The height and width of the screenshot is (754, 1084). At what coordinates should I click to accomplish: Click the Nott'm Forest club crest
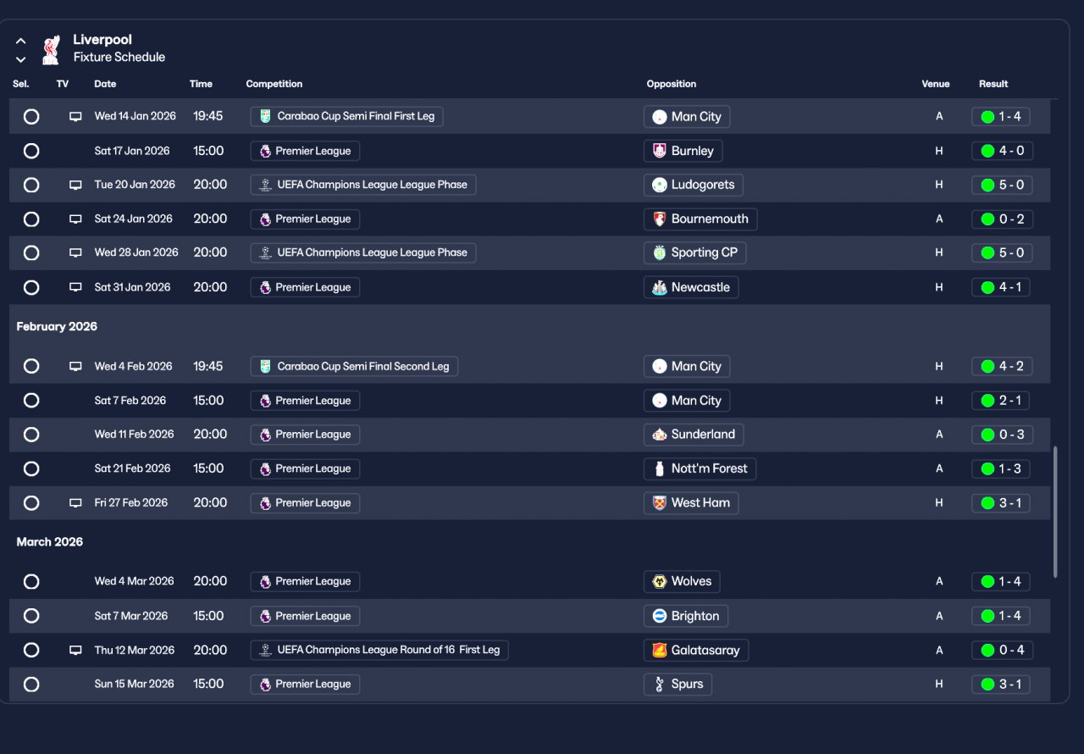pyautogui.click(x=659, y=468)
